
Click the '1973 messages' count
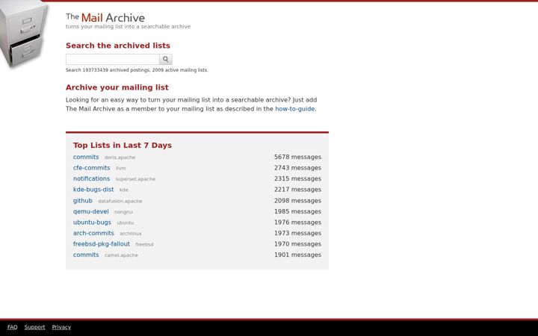(297, 233)
